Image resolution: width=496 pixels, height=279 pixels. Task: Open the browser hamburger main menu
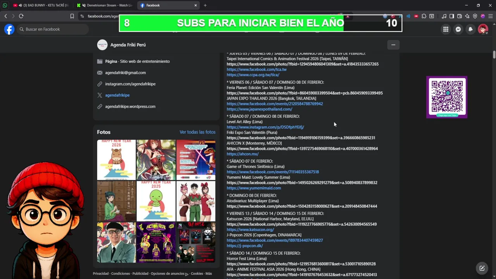[x=491, y=16]
